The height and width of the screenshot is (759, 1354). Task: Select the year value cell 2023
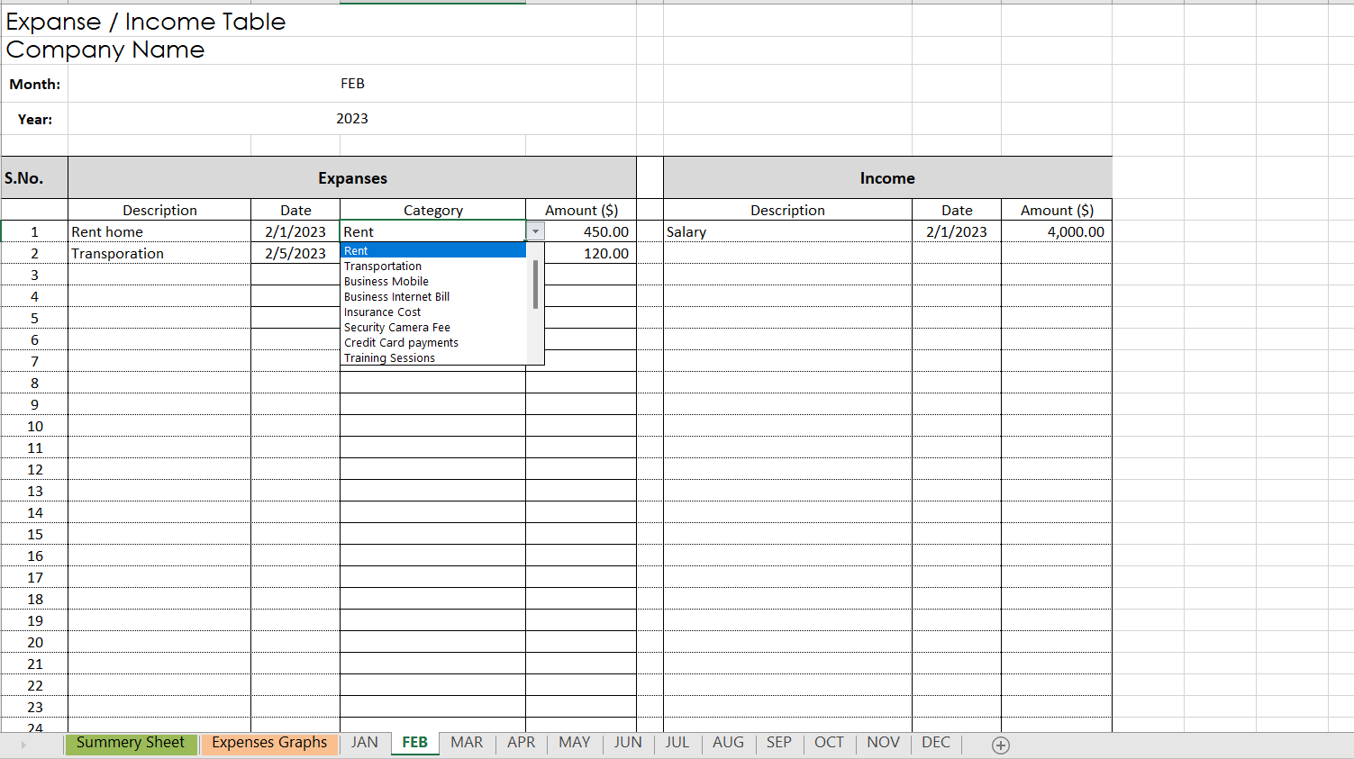352,119
